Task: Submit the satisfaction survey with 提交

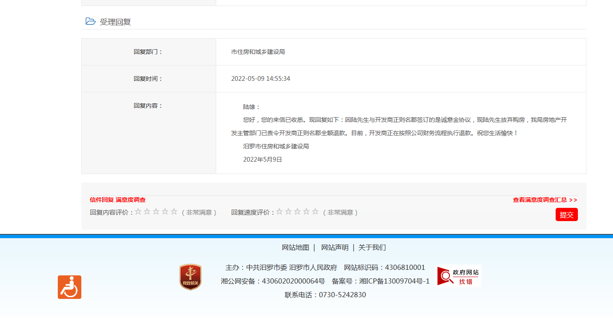Action: pyautogui.click(x=566, y=215)
